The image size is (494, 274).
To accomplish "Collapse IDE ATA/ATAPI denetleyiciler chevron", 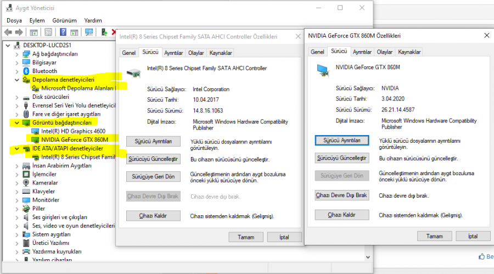I will [x=17, y=148].
